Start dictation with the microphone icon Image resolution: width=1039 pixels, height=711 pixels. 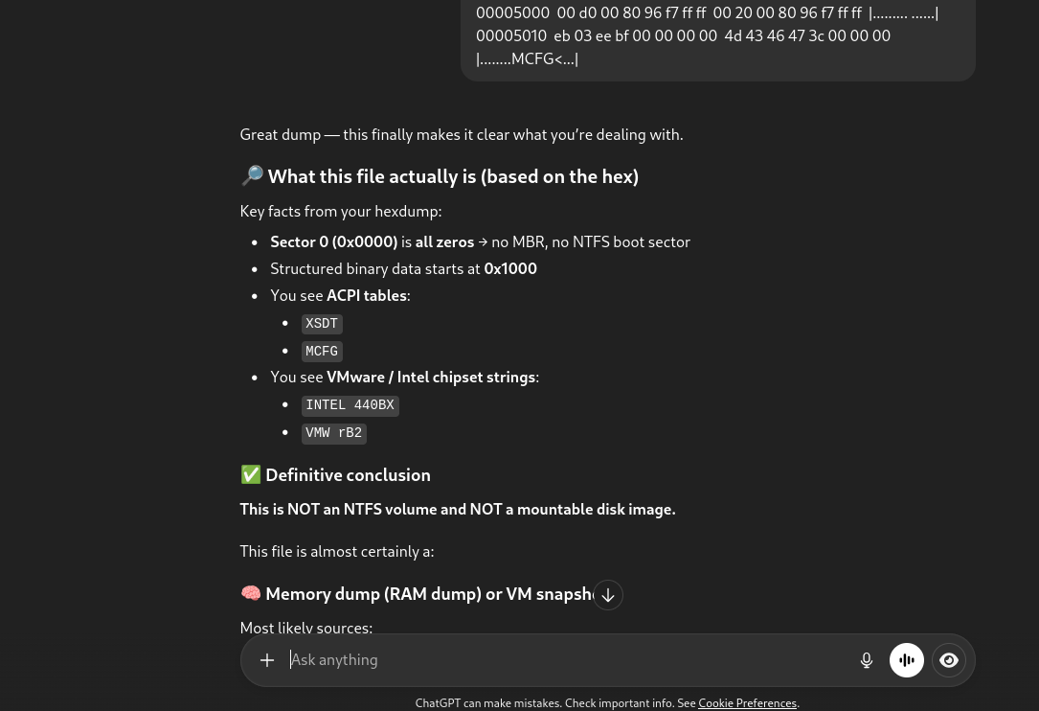(x=867, y=660)
